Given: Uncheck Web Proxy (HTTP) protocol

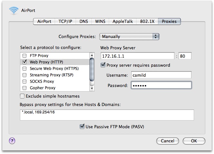Looking at the screenshot, I should pos(24,62).
